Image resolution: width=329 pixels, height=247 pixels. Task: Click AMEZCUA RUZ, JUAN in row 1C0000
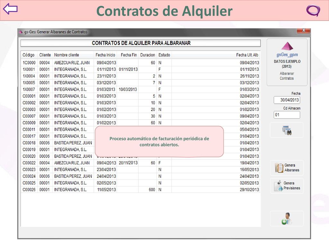click(72, 63)
